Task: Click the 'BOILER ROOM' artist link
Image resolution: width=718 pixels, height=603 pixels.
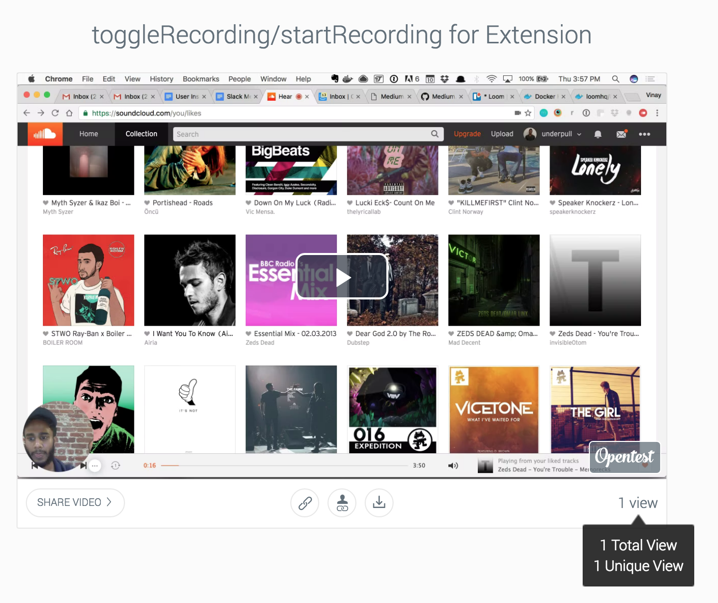Action: click(x=63, y=343)
